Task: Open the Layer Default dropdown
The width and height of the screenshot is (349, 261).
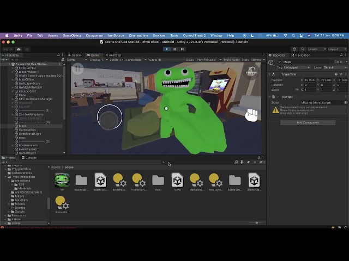Action: pos(335,67)
